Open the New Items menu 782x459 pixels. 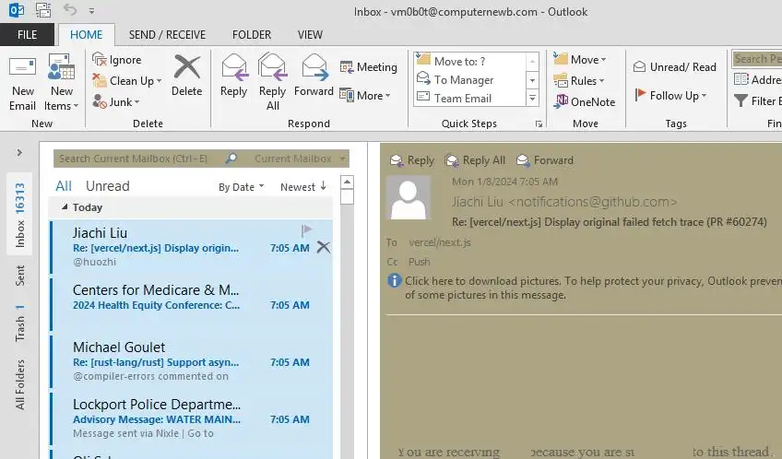62,83
